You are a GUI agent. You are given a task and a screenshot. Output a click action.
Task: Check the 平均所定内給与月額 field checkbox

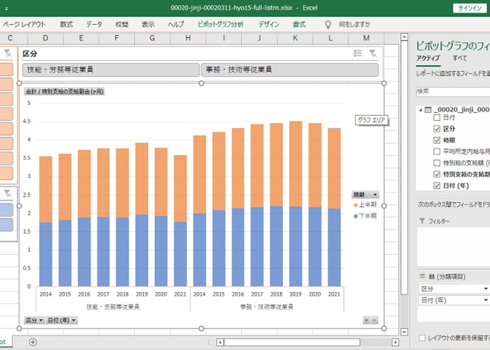pyautogui.click(x=437, y=152)
